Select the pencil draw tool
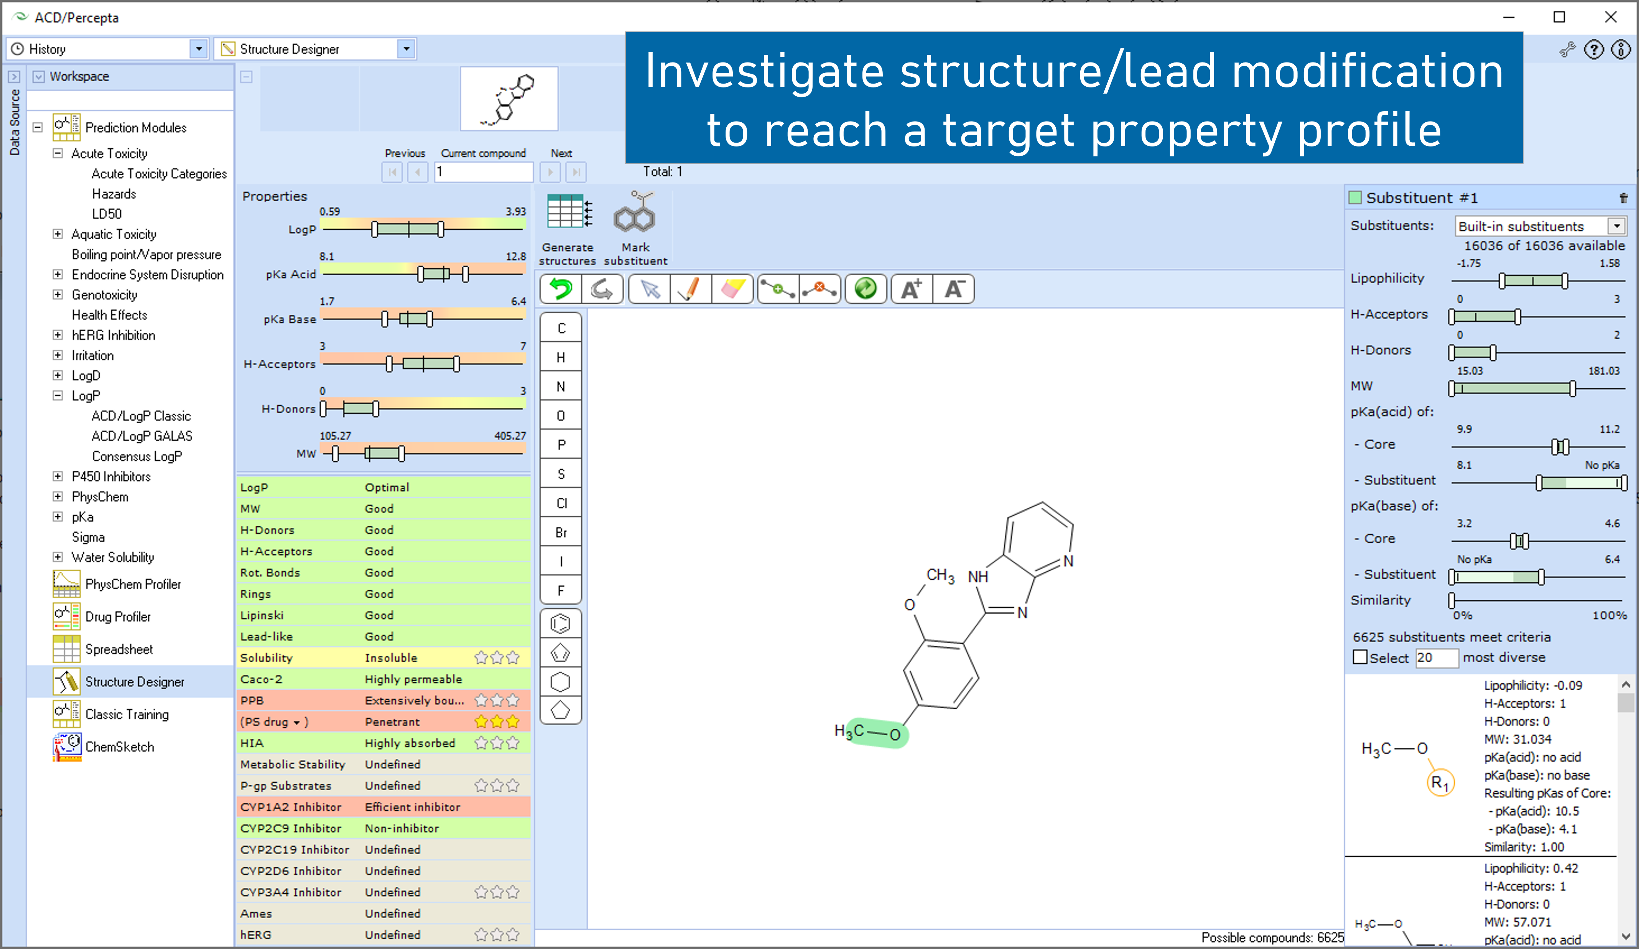The width and height of the screenshot is (1639, 949). pos(689,289)
